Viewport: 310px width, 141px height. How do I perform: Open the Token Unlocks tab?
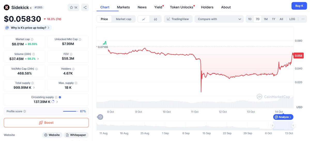[x=182, y=7]
